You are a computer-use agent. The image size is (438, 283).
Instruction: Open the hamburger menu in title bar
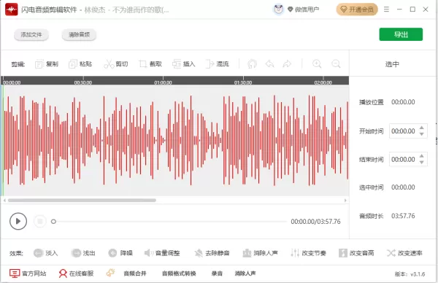[x=386, y=9]
